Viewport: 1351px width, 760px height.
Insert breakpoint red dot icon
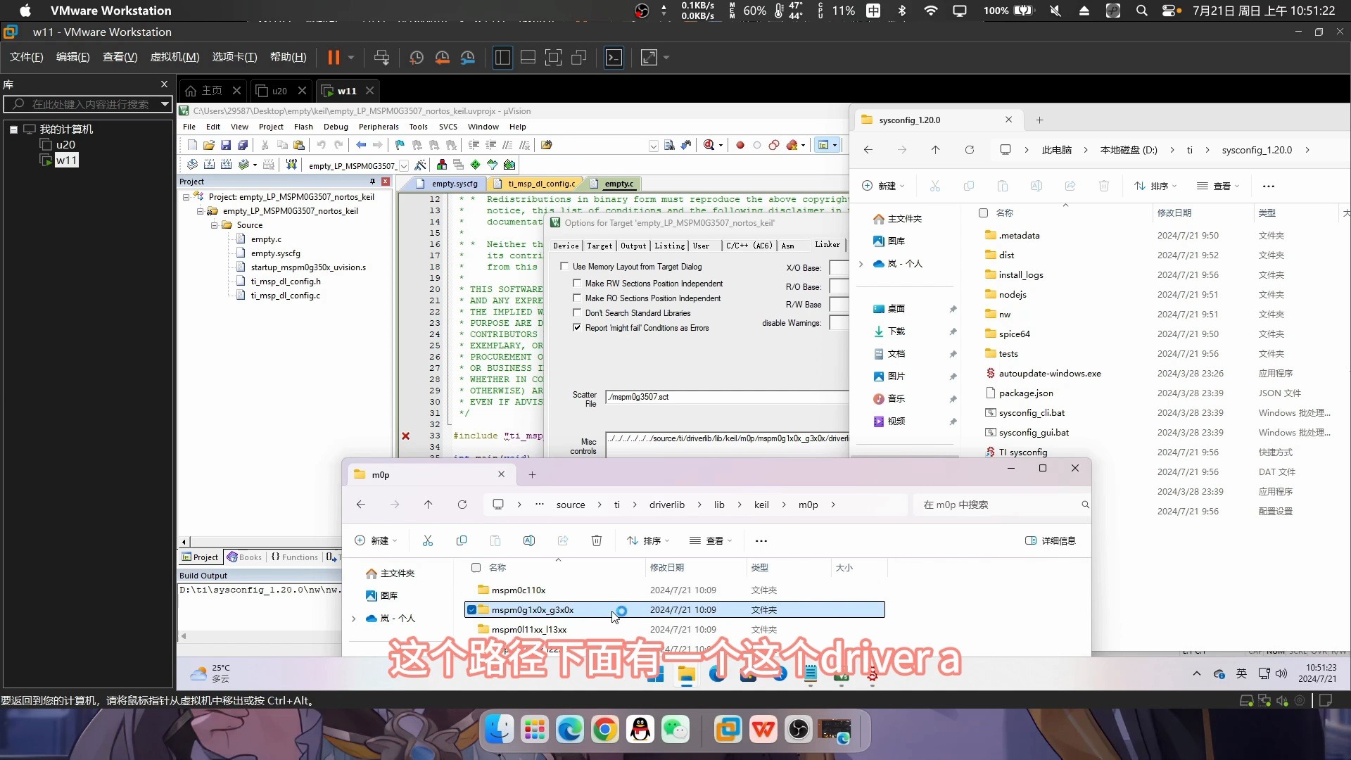tap(740, 145)
